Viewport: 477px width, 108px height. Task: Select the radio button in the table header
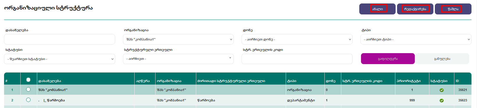tap(28, 80)
